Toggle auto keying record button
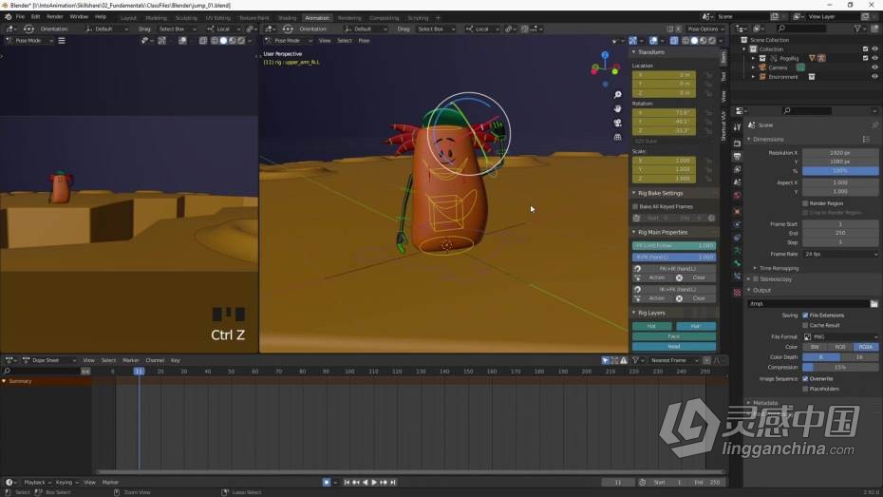 (327, 483)
